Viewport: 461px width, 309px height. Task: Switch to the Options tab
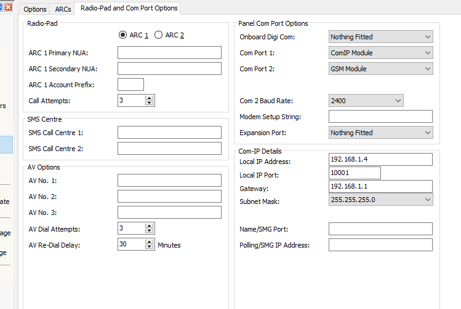pyautogui.click(x=35, y=9)
